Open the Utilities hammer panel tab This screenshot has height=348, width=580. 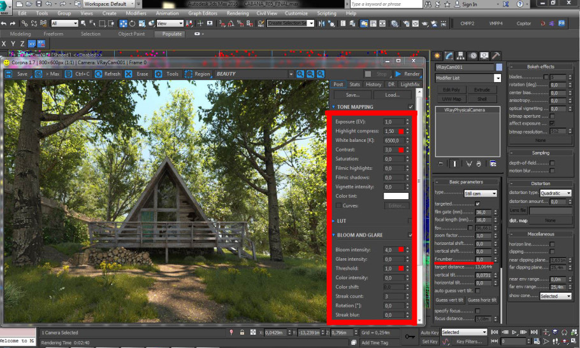click(496, 56)
